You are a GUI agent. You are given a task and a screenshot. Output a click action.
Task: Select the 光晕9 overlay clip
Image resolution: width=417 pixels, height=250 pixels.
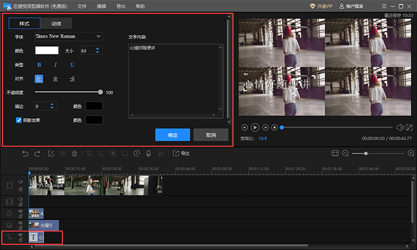coord(44,225)
